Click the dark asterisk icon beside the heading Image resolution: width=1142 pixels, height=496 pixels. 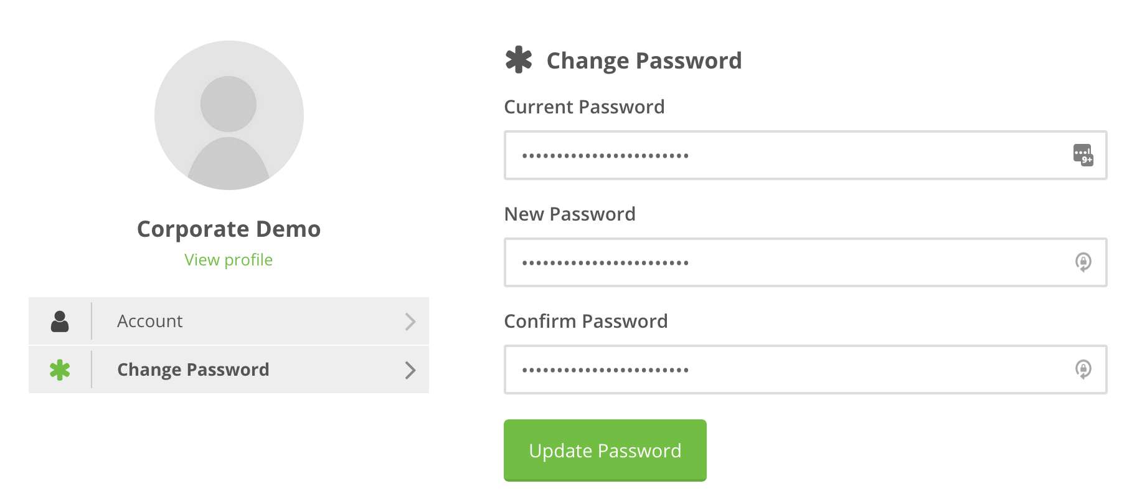(519, 60)
